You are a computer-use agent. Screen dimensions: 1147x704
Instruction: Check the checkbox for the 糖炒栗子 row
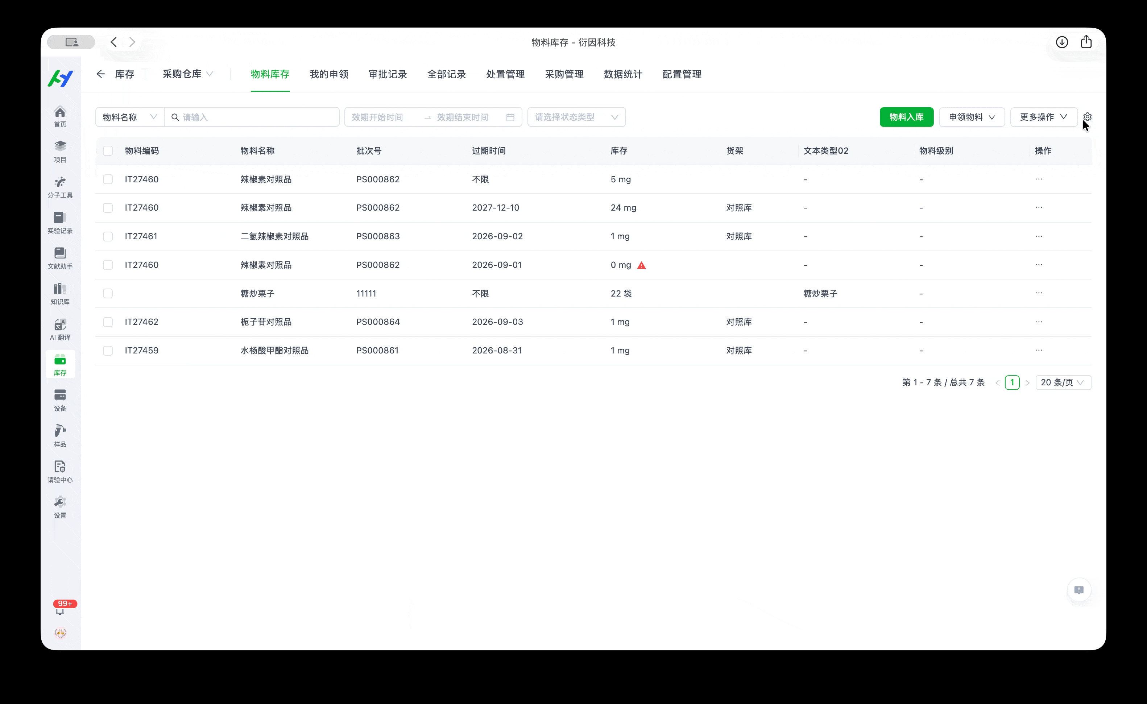108,293
